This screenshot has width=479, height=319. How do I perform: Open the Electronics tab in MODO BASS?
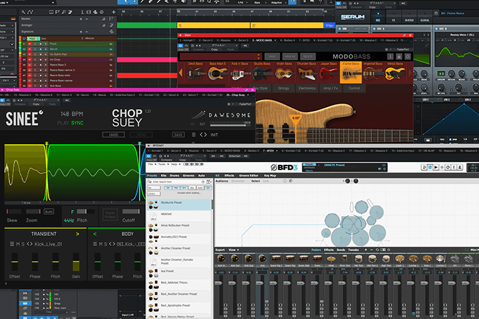pyautogui.click(x=307, y=88)
